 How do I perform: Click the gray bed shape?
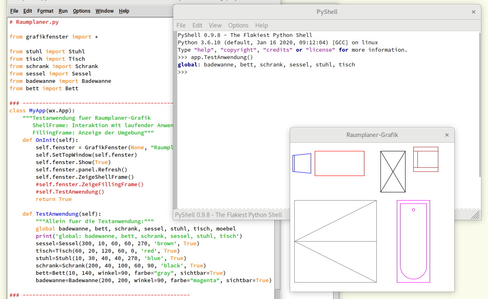335,241
